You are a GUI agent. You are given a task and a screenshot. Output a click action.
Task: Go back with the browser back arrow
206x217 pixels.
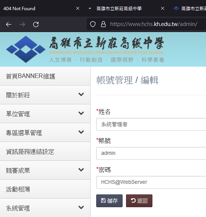pyautogui.click(x=9, y=24)
